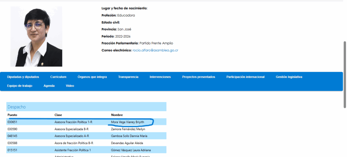
Task: Click puesto number 048145 in the table
Action: (13, 136)
